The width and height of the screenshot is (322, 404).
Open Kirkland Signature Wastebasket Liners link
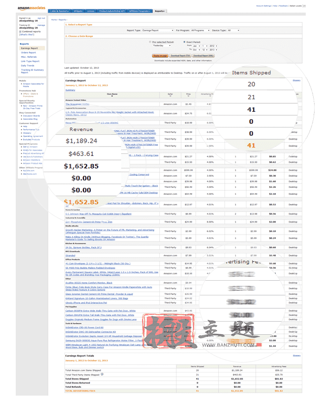click(96, 299)
